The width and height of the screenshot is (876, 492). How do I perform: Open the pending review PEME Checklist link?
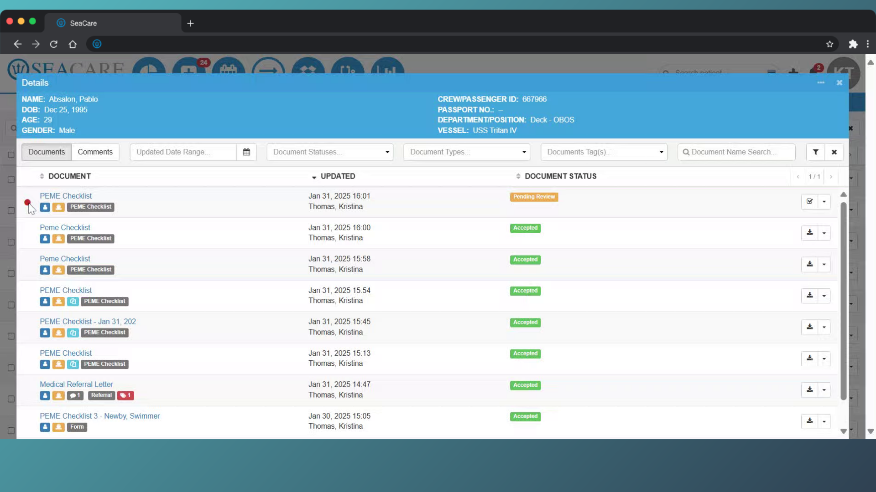click(x=66, y=196)
